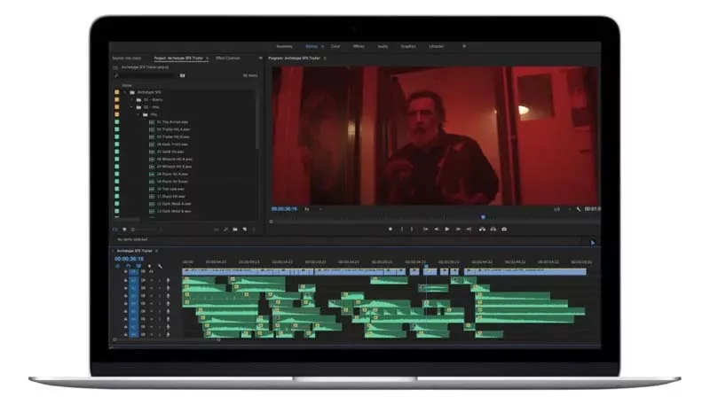Click the Extract button

pos(493,230)
